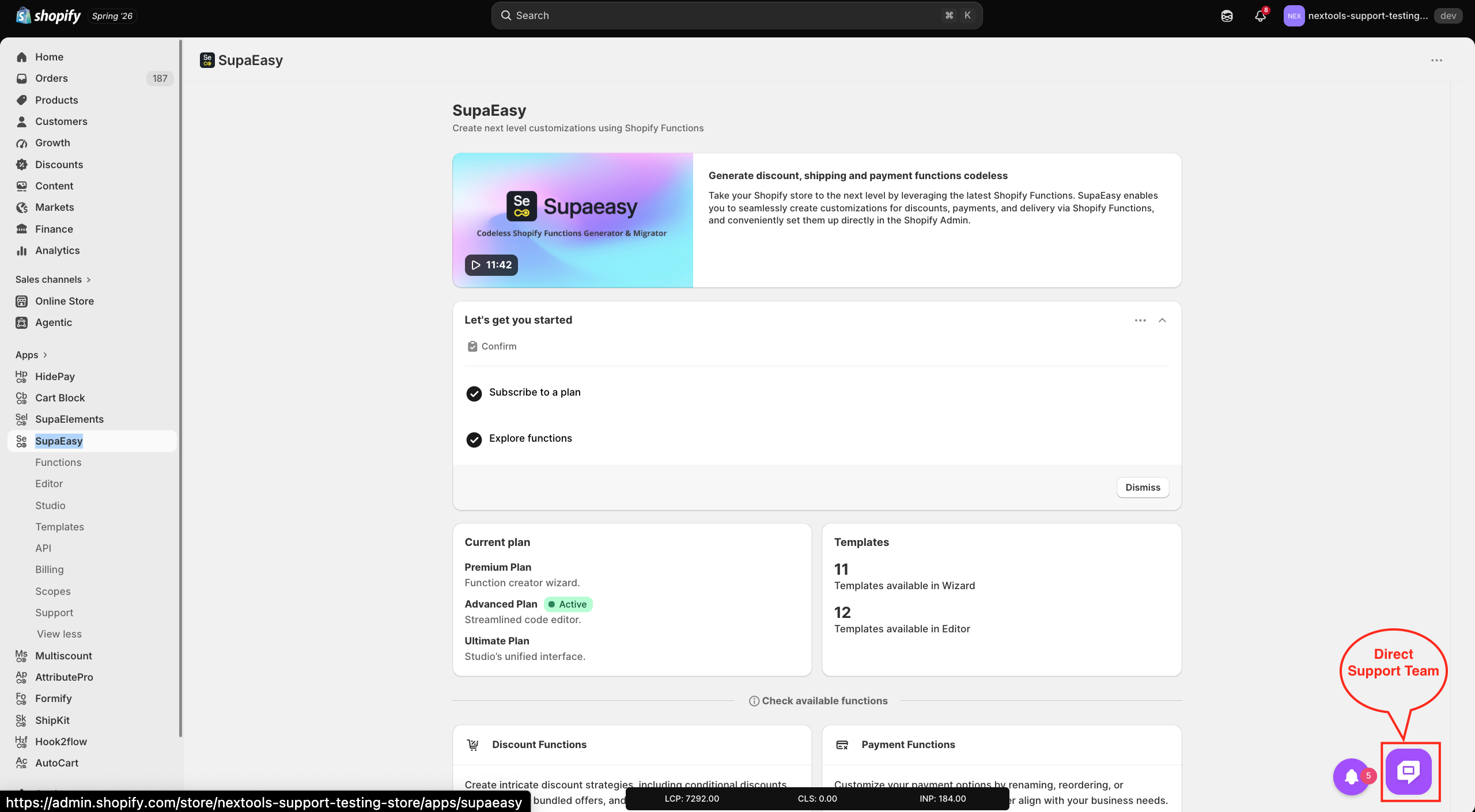Open the Billing submenu item

coord(50,570)
